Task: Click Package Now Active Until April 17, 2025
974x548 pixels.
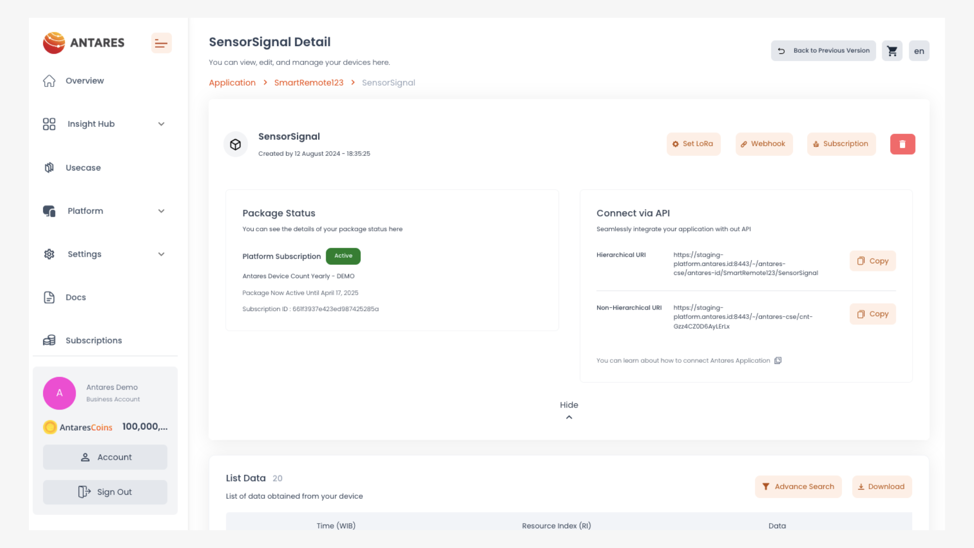Action: 300,293
